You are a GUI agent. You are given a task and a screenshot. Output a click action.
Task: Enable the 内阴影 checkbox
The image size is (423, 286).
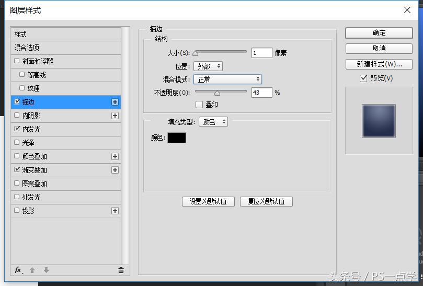(17, 115)
